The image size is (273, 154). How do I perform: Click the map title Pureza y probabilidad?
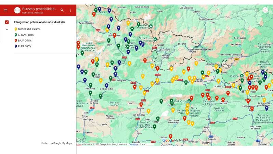pos(40,9)
